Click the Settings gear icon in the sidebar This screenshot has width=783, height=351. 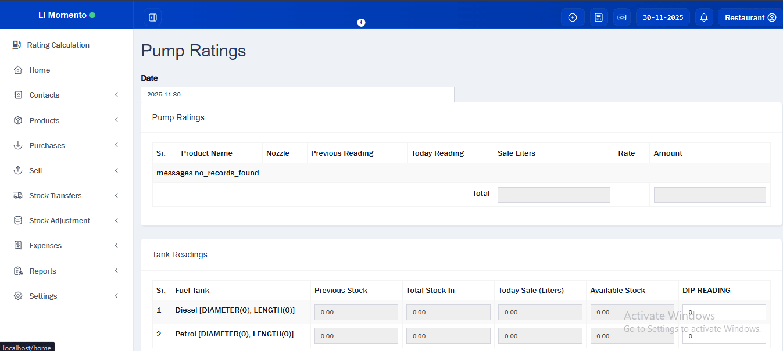pyautogui.click(x=17, y=296)
